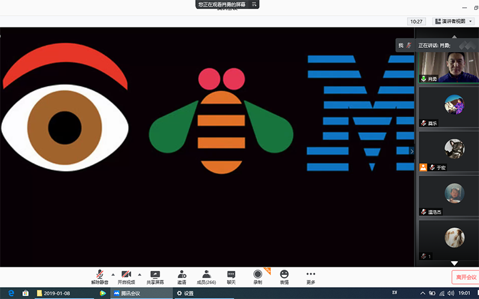The image size is (479, 299).
Task: Open the 更多 more options menu
Action: point(311,277)
